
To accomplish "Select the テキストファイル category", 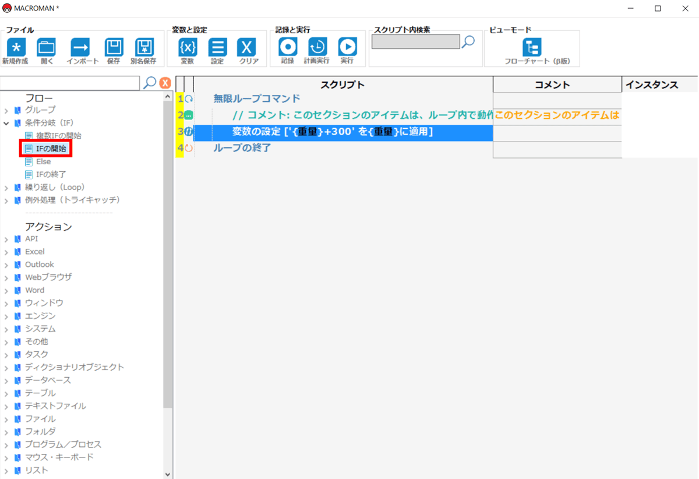I will (55, 406).
